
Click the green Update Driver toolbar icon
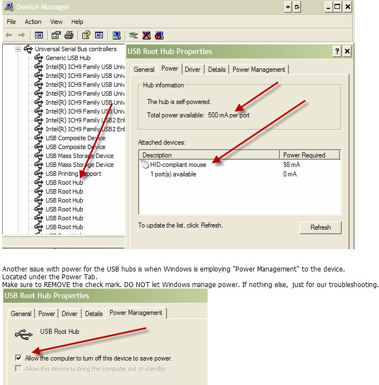pyautogui.click(x=134, y=36)
